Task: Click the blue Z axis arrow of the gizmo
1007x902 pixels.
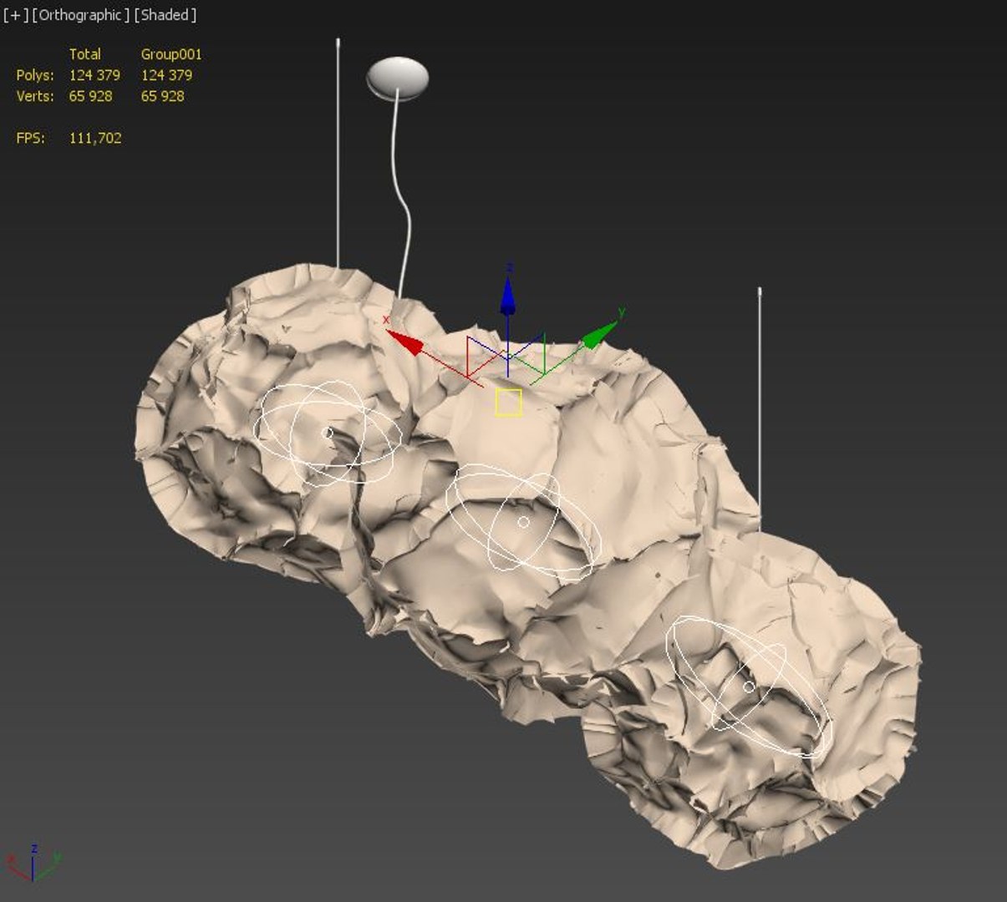Action: (x=507, y=296)
